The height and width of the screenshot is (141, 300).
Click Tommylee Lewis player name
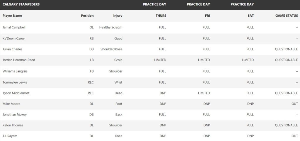coord(15,82)
